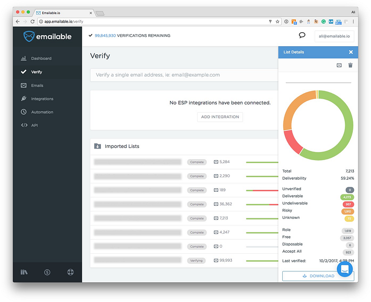Click the progress bar of the 189 list

tap(262, 190)
